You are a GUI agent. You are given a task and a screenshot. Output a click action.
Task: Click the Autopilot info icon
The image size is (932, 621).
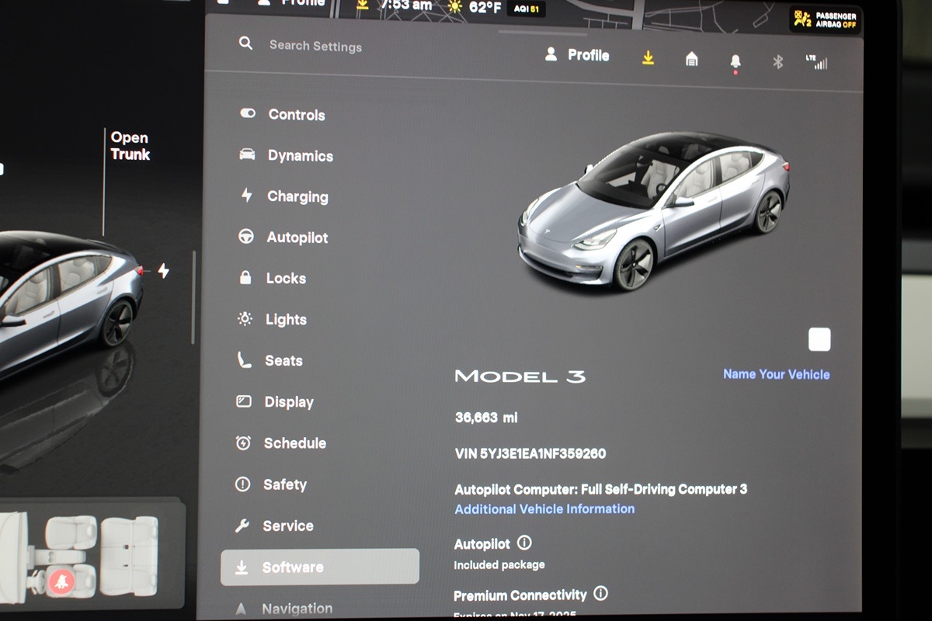[x=524, y=543]
